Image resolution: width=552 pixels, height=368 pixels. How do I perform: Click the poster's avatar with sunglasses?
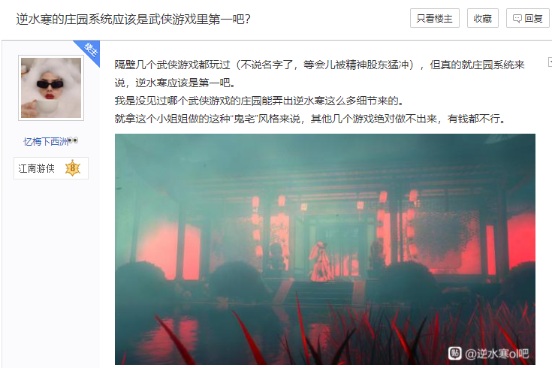point(51,88)
